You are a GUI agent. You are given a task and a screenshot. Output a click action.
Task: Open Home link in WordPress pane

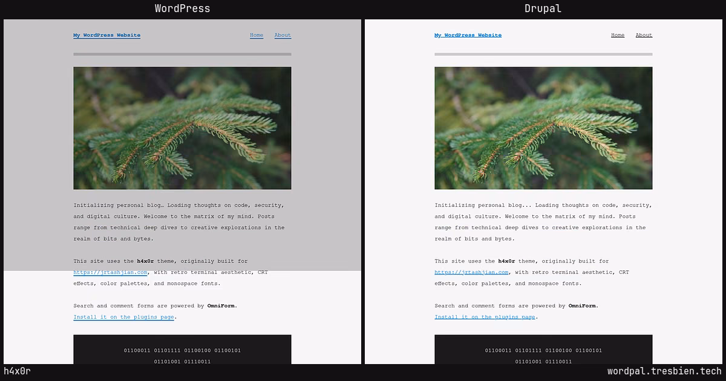[257, 35]
